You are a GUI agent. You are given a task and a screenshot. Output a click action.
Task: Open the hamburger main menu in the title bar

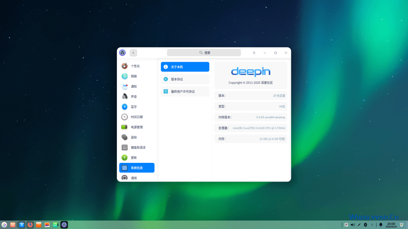[254, 53]
